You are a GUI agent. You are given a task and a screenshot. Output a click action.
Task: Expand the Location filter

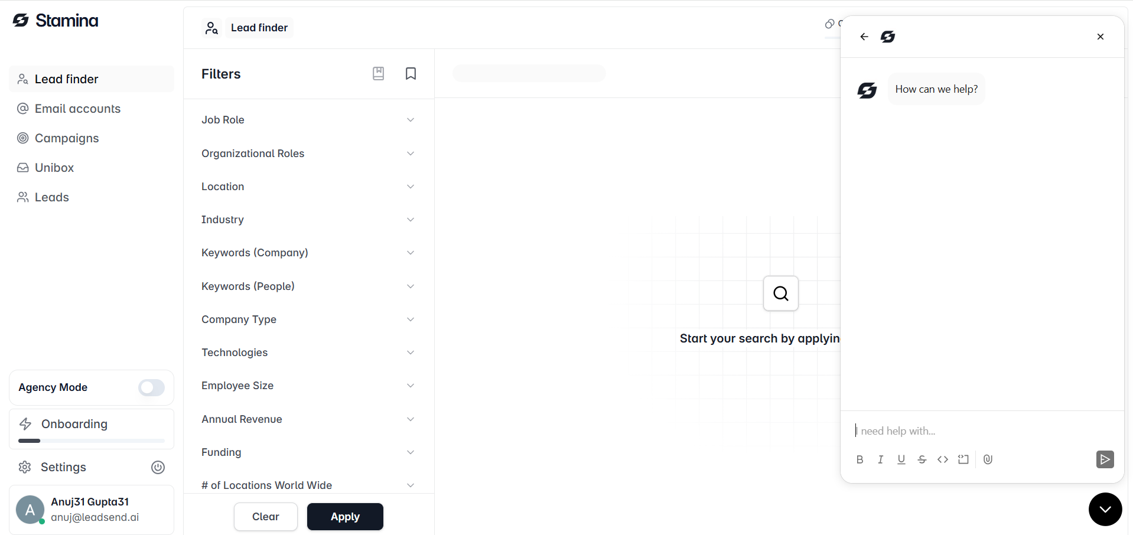tap(308, 187)
